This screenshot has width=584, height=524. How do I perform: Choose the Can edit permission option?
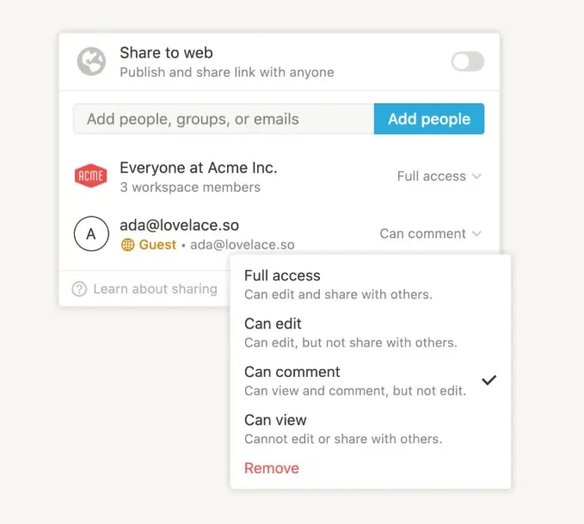[371, 333]
